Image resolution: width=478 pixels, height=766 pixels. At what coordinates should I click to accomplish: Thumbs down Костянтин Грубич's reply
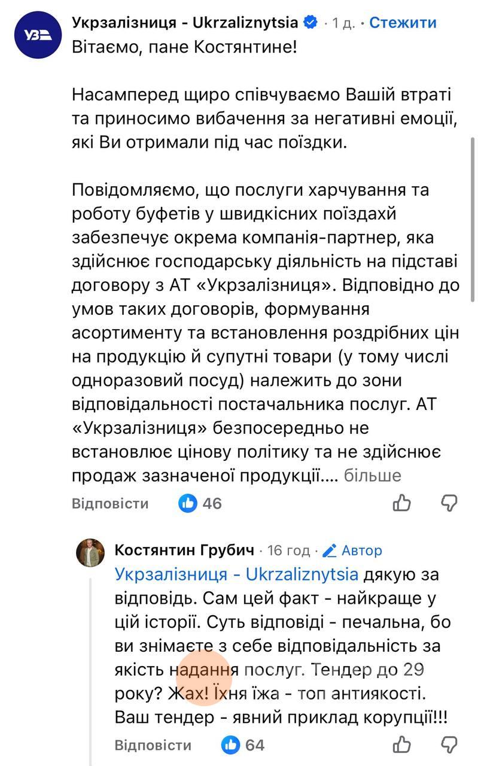coord(449,744)
